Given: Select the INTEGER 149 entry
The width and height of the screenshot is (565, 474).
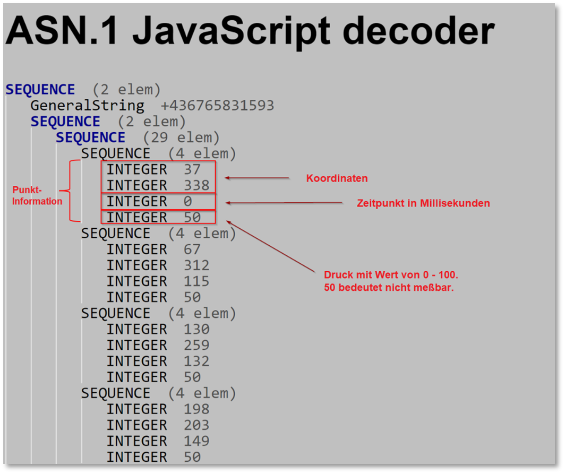Looking at the screenshot, I should pyautogui.click(x=158, y=441).
